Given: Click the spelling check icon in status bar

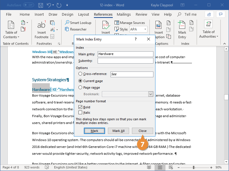Looking at the screenshot, I should tap(47, 167).
